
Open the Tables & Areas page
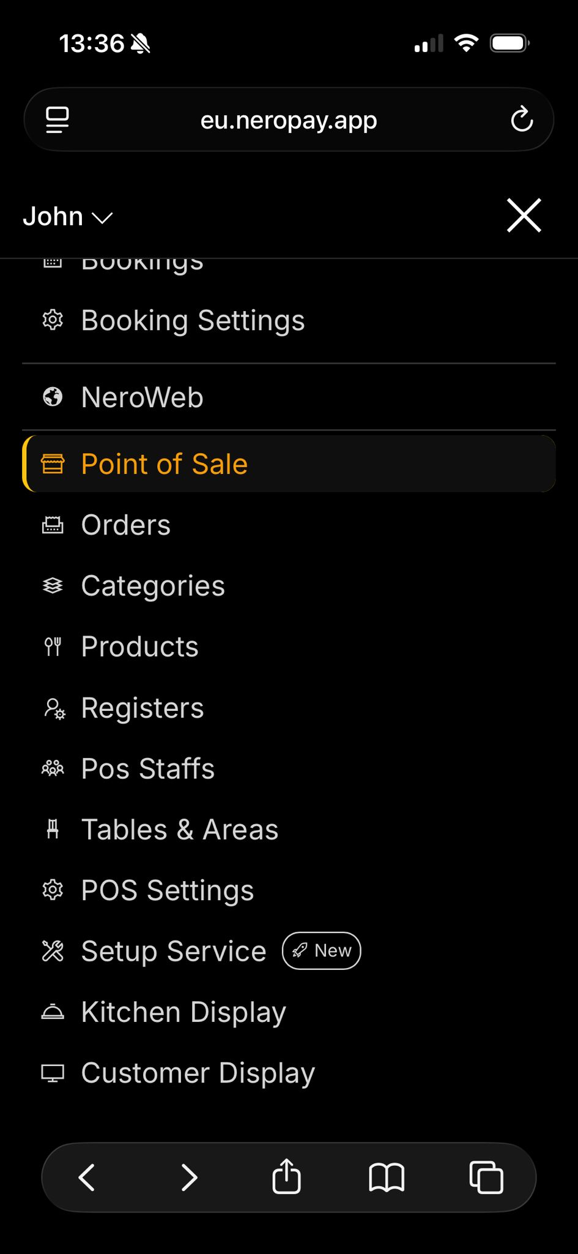click(x=180, y=830)
